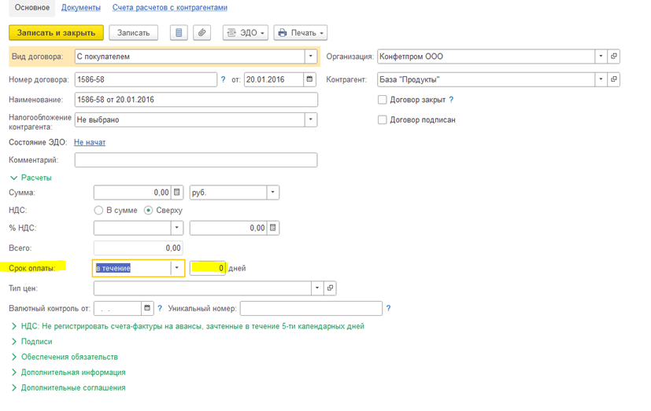This screenshot has width=651, height=411.
Task: Click the Сумма amount field
Action: pos(132,193)
